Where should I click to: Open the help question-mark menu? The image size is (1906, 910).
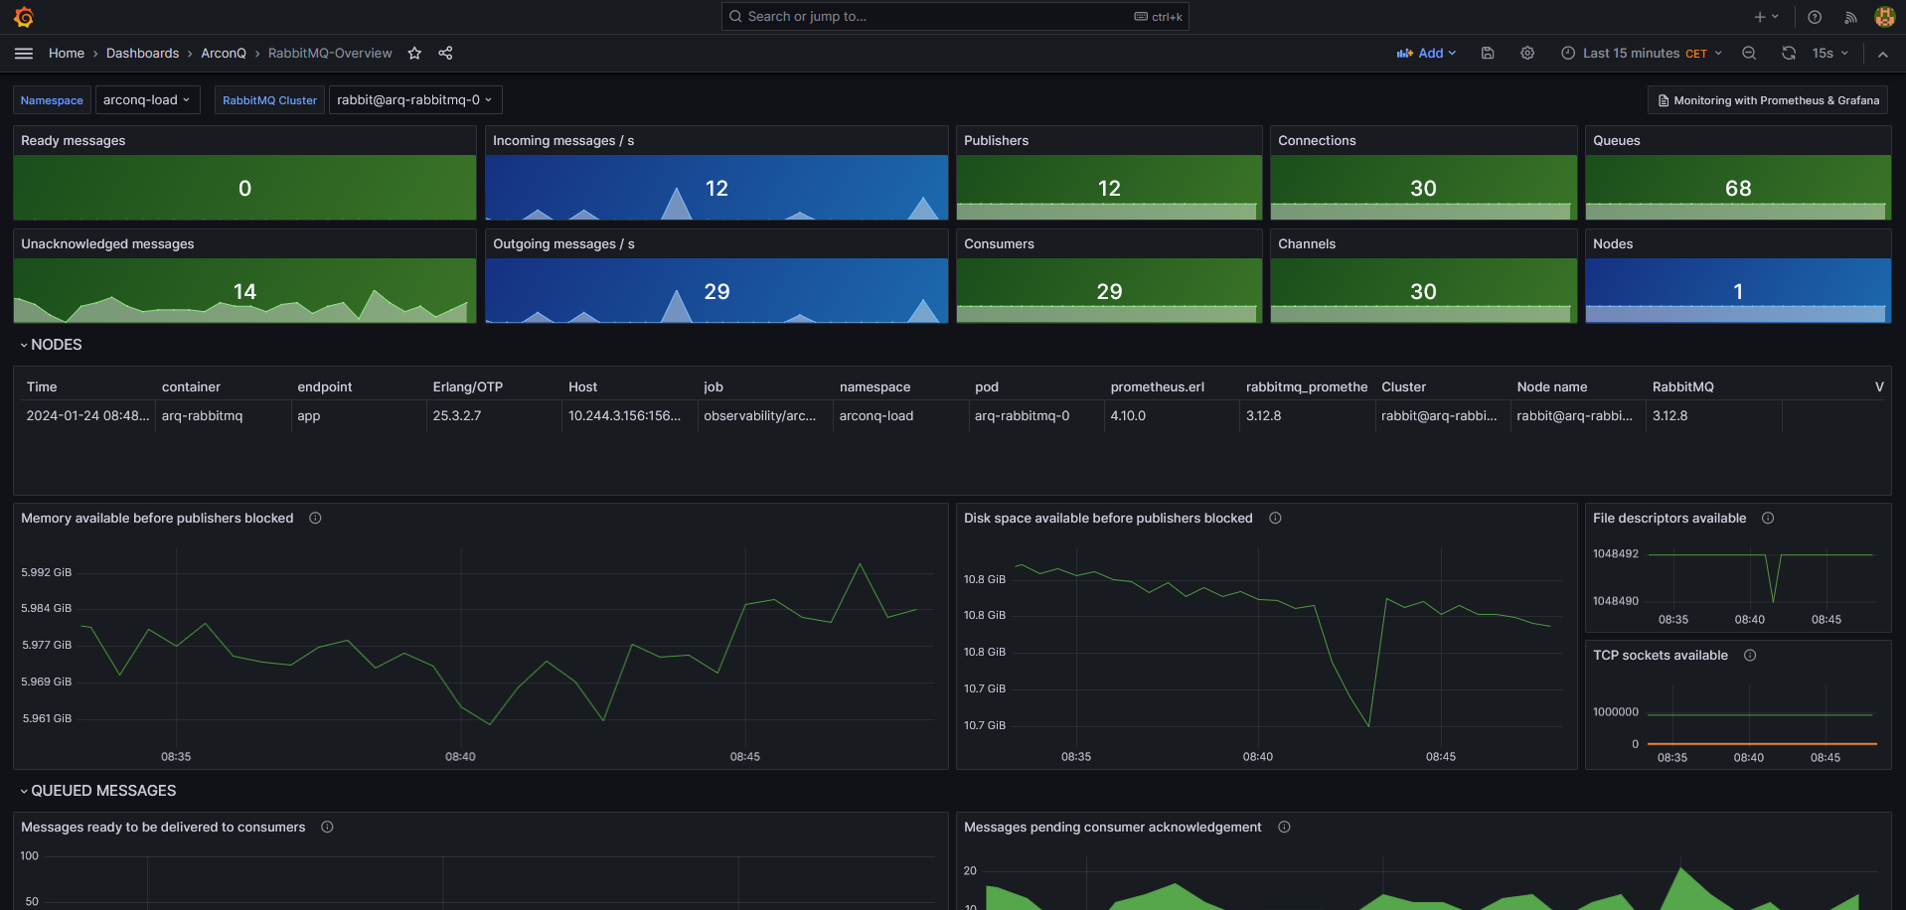coord(1815,17)
